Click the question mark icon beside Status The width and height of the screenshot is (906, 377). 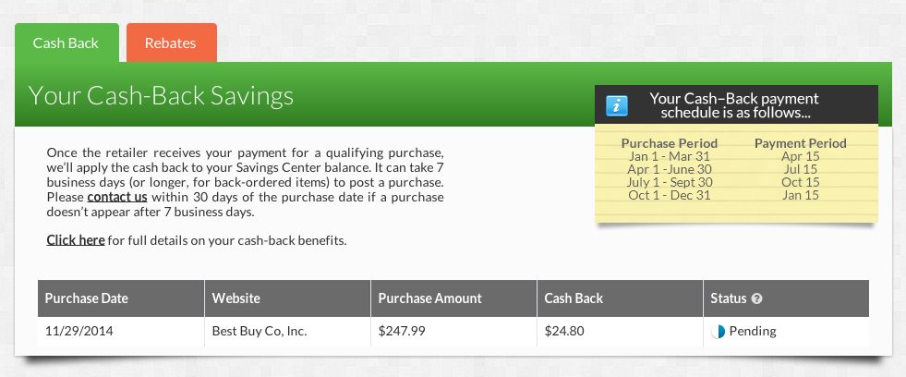(757, 299)
